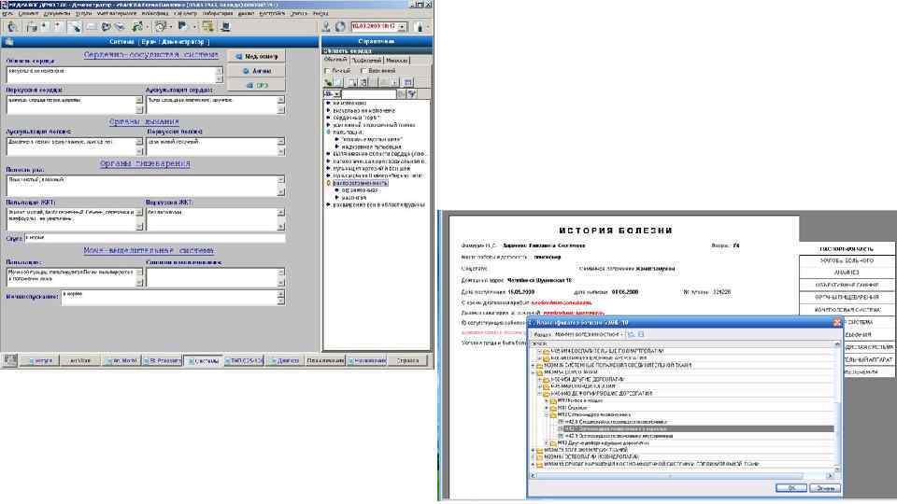Open the Раздел dropdown in МКБ-10 dialog
897x504 pixels.
tap(590, 334)
